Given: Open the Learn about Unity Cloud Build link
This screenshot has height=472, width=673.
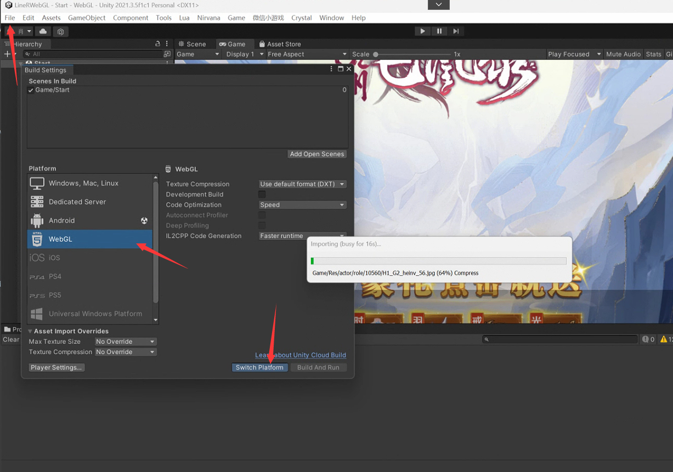Looking at the screenshot, I should (301, 355).
